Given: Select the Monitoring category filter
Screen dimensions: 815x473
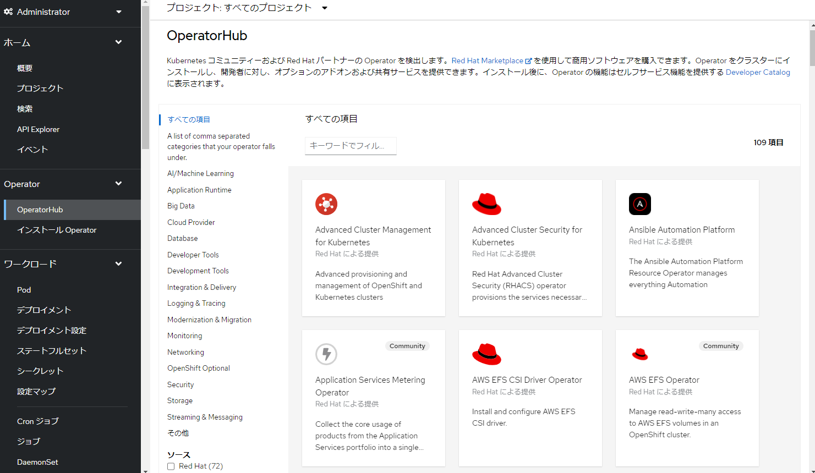Looking at the screenshot, I should coord(184,335).
